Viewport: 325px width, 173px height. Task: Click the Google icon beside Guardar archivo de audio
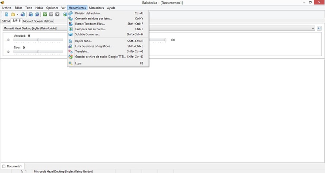[70, 57]
